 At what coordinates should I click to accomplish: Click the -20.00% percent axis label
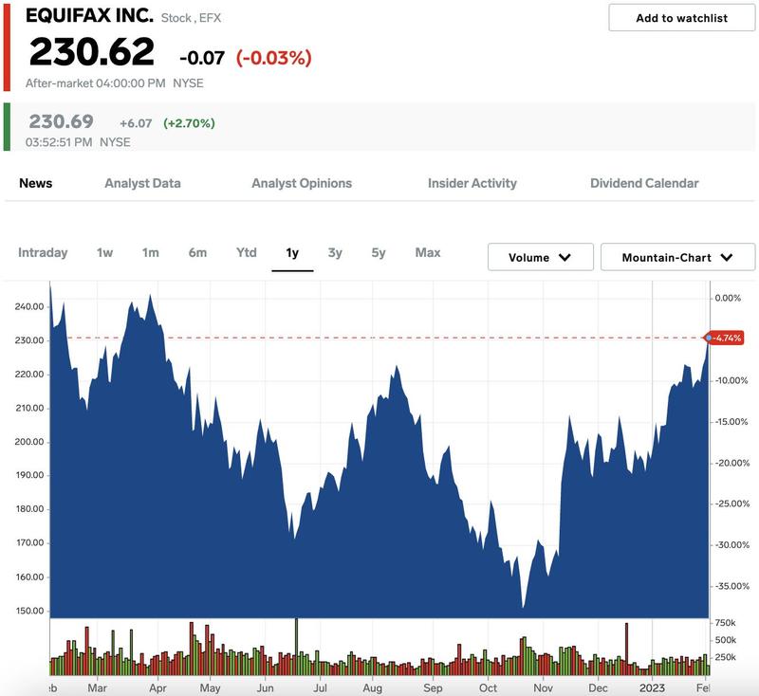coord(731,463)
